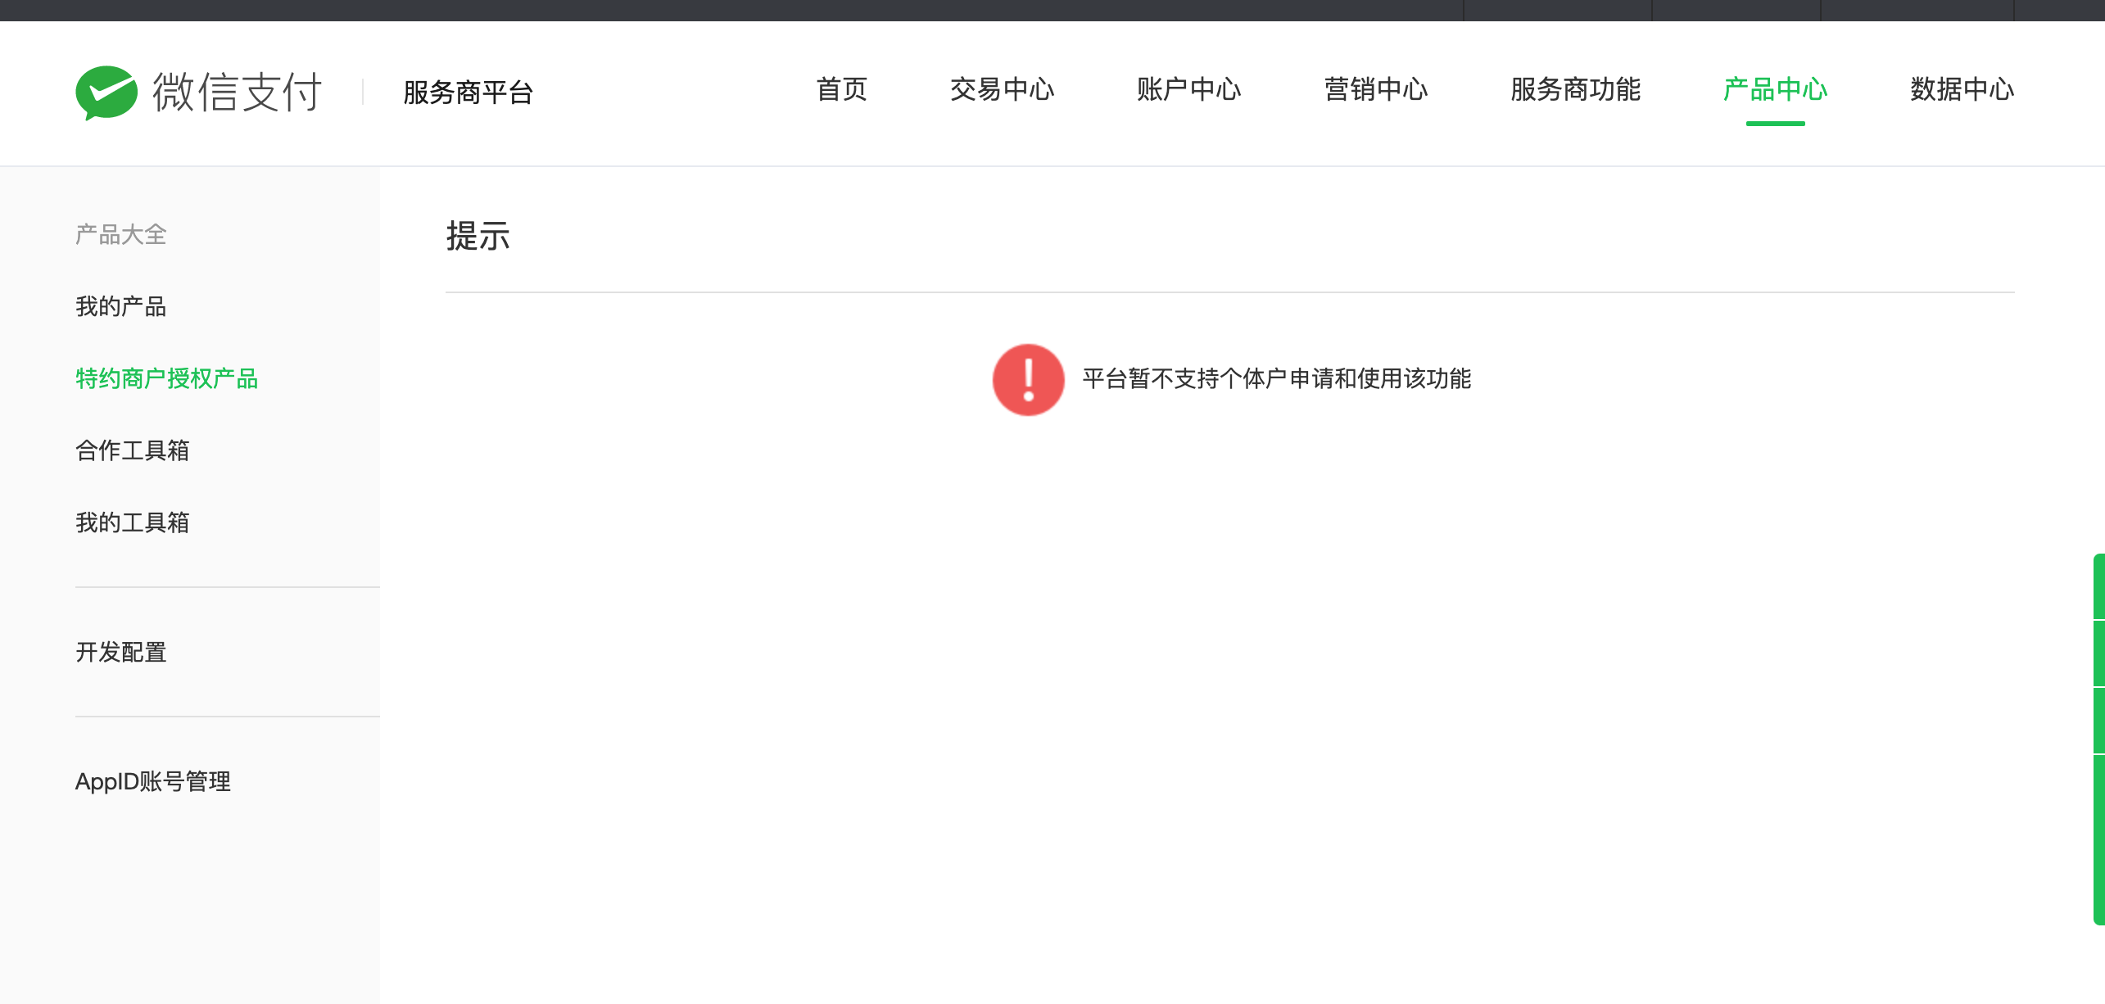Click the active 产品中心 tab

(x=1775, y=89)
